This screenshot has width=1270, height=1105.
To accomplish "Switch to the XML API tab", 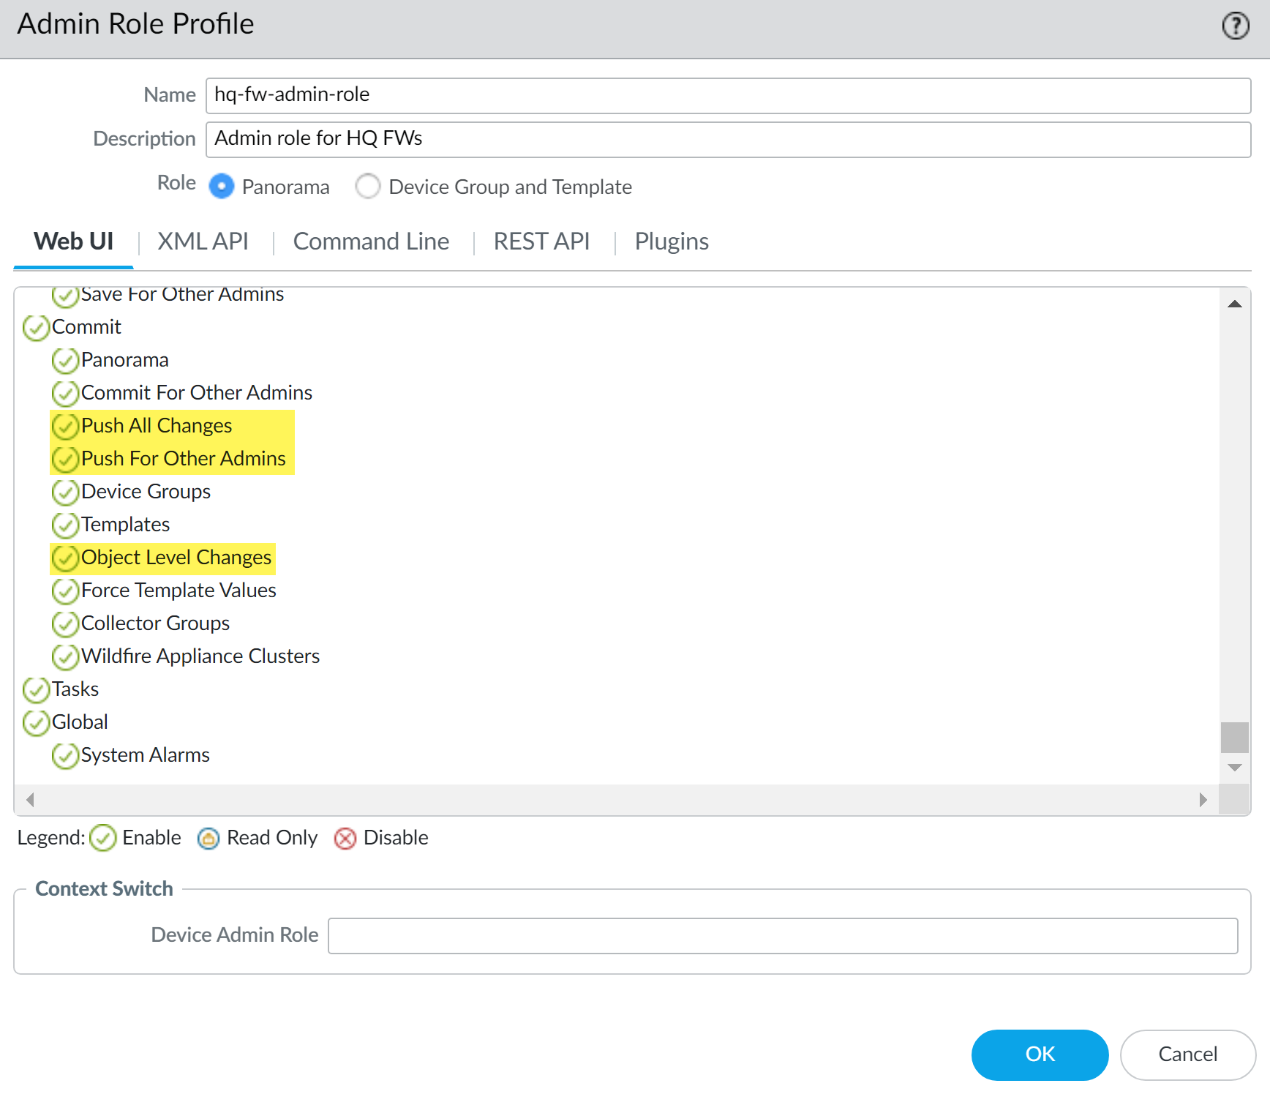I will pyautogui.click(x=203, y=241).
